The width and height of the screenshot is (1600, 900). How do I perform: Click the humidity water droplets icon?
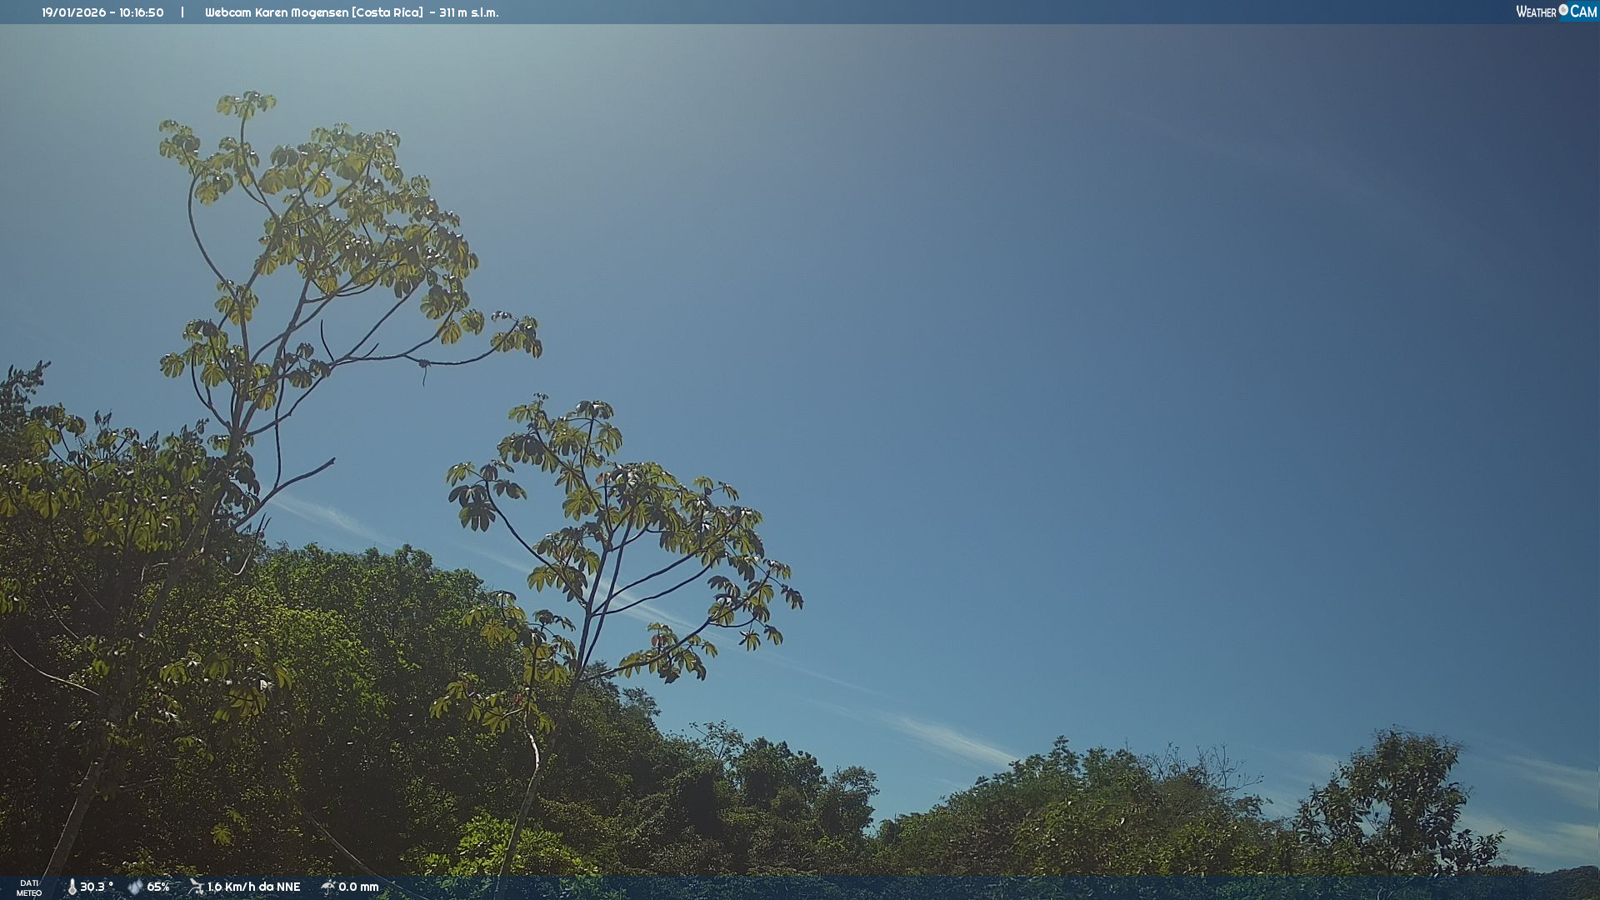click(135, 887)
